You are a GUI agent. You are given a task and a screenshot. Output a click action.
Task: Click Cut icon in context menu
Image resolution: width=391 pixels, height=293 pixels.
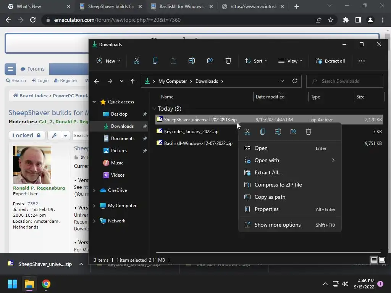247,132
